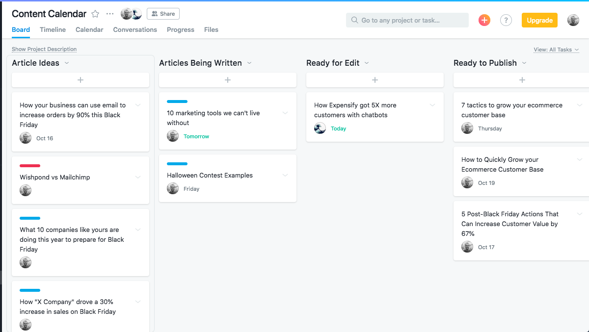Viewport: 589px width, 332px height.
Task: Click the Thursday due date on 7 tactics card
Action: 490,128
